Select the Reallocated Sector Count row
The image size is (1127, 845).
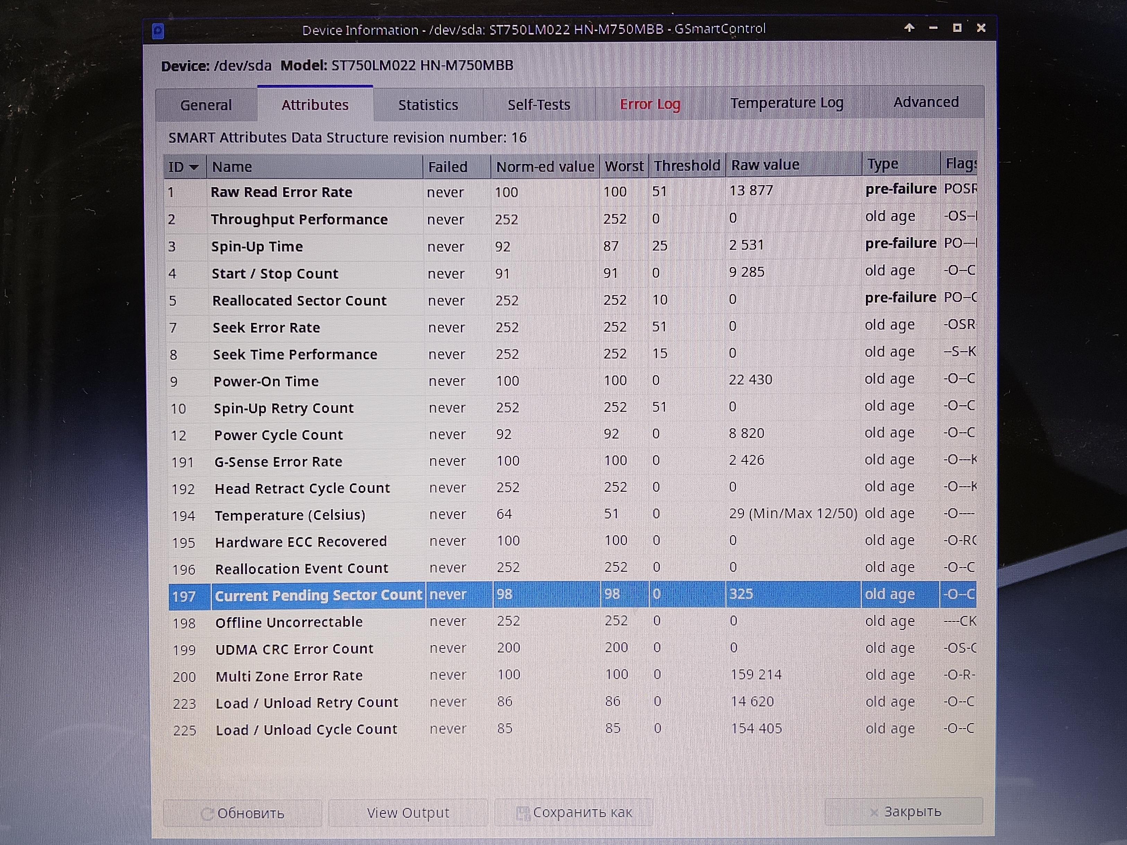[299, 300]
